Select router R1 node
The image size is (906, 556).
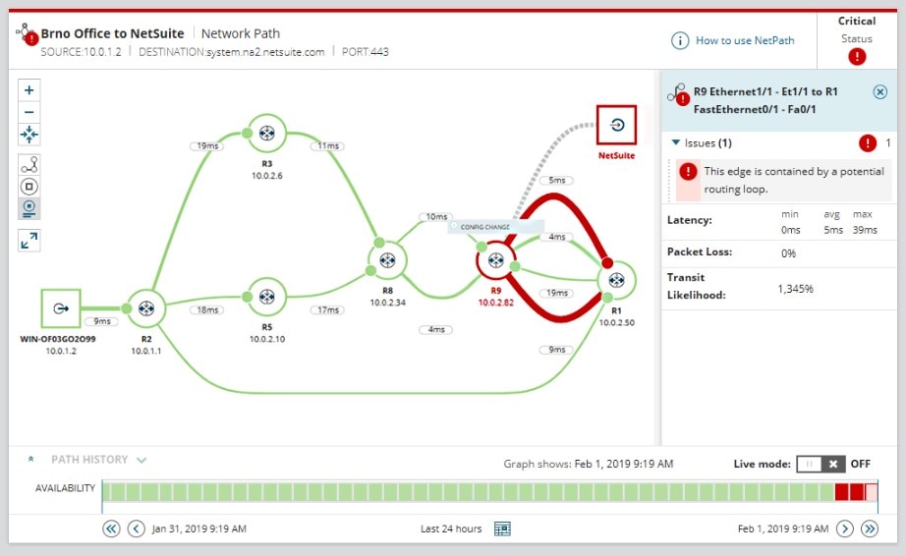[x=616, y=280]
